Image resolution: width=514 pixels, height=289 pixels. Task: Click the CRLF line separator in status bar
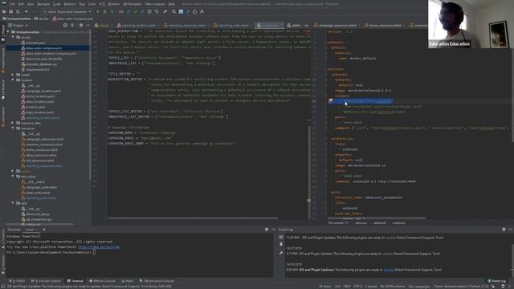[x=347, y=286]
